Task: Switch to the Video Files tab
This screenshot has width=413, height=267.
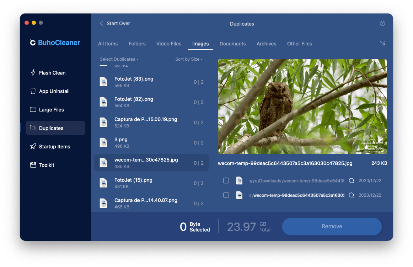Action: [169, 44]
